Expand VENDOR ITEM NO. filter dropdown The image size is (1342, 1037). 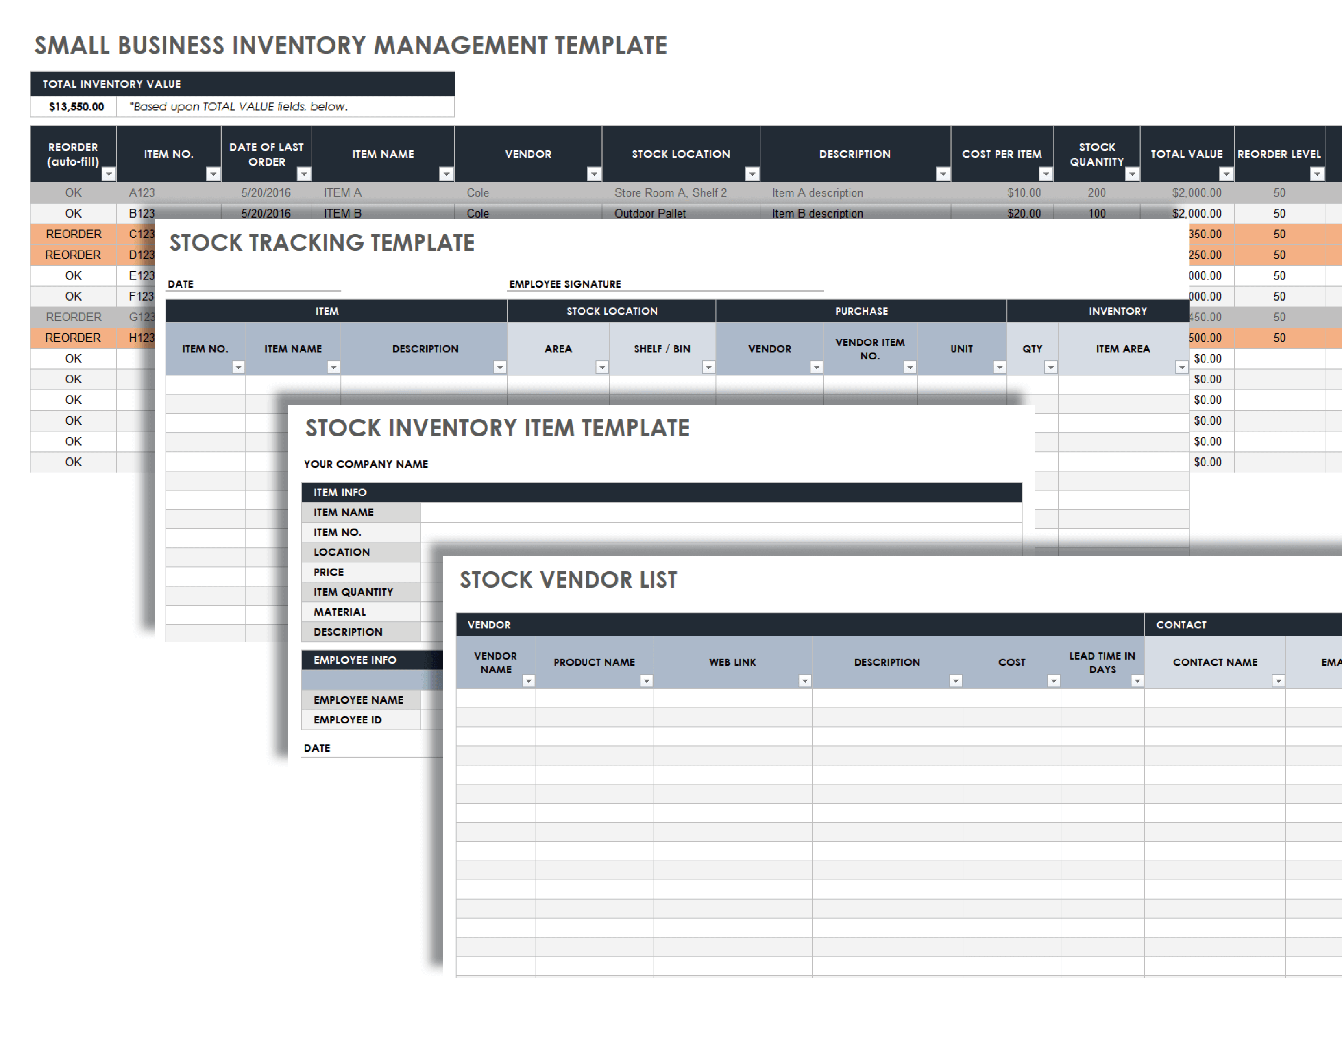(x=910, y=367)
